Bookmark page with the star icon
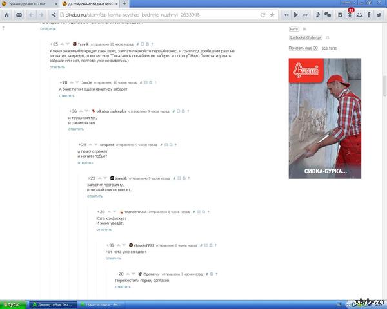The image size is (387, 309). [272, 15]
